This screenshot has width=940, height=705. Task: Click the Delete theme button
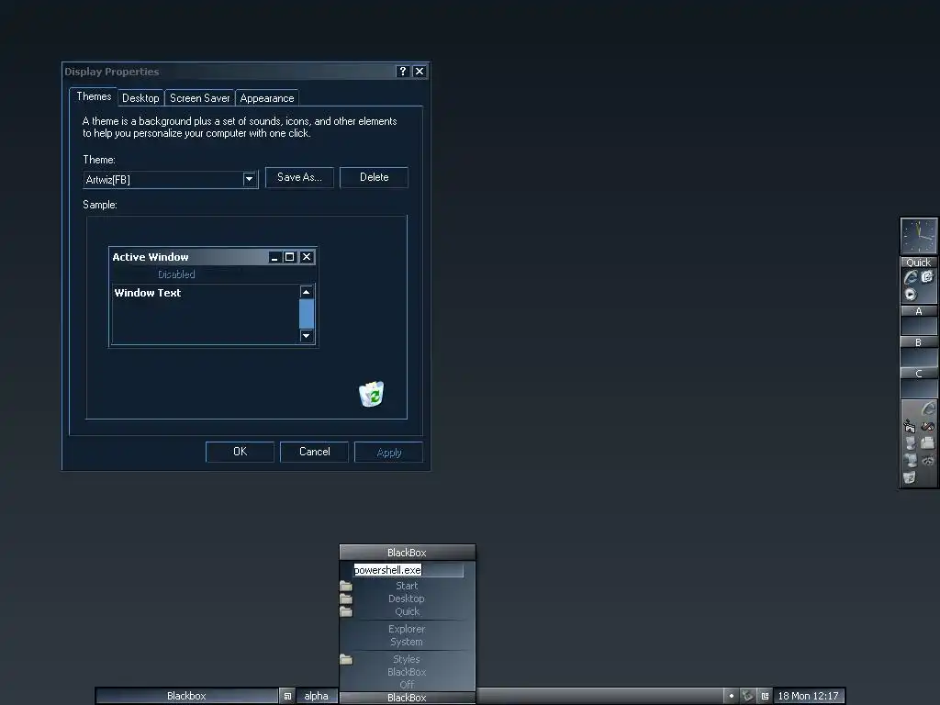(x=375, y=177)
